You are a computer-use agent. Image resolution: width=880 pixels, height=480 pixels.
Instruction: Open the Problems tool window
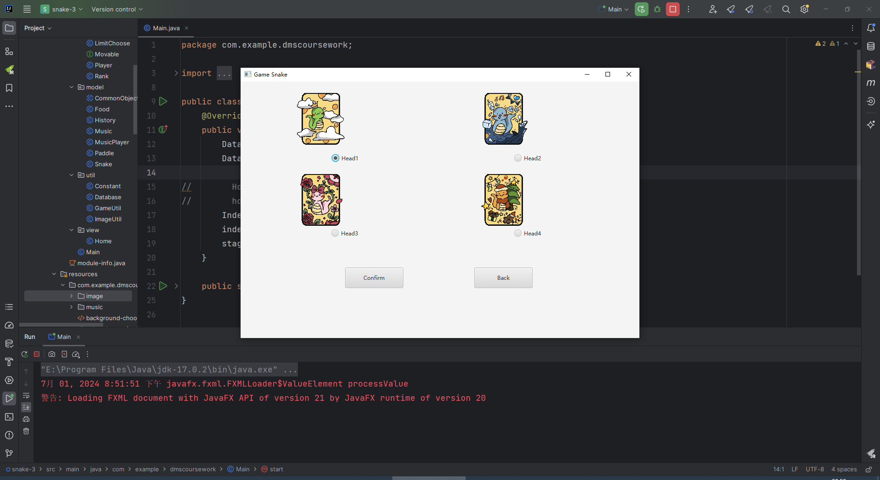(x=9, y=435)
